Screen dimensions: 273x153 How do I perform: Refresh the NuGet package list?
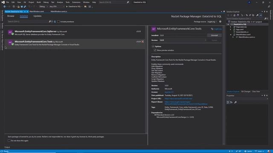tap(55, 22)
